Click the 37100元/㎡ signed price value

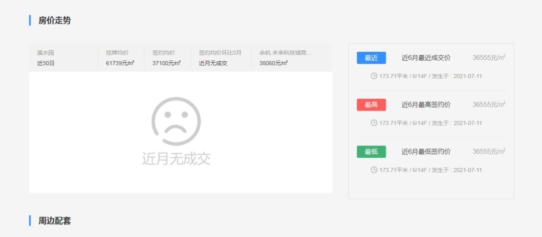166,63
